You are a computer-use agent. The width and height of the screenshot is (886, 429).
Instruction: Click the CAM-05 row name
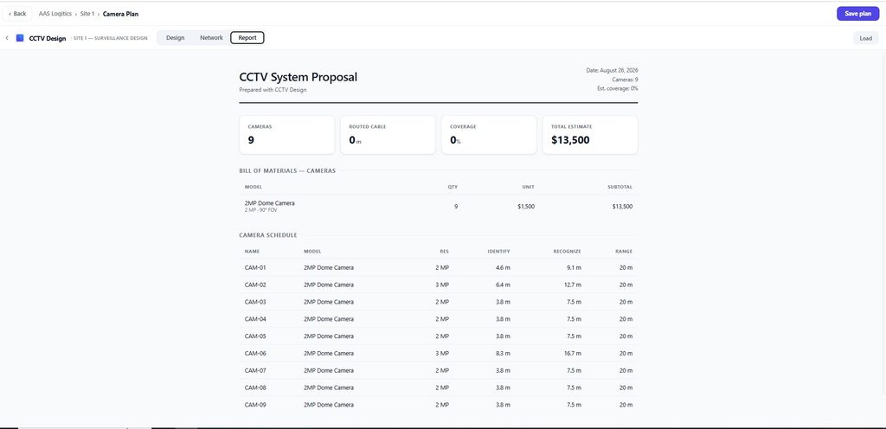tap(255, 336)
